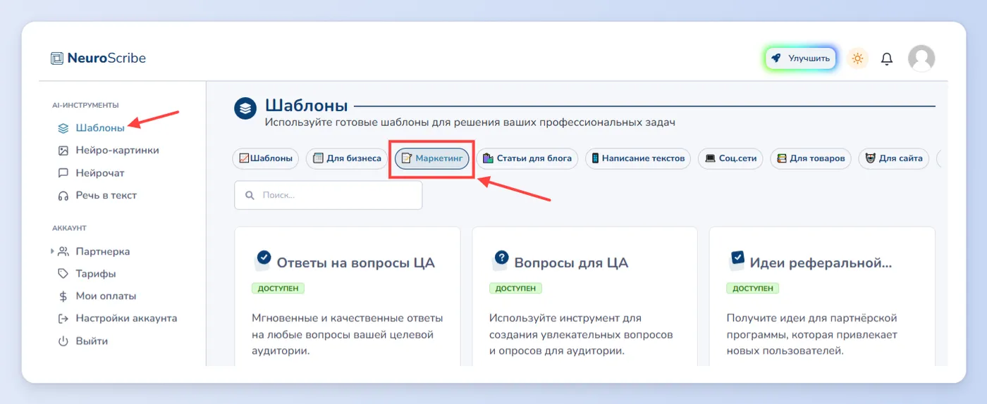This screenshot has height=404, width=987.
Task: Click into the Поиск search field
Action: tap(329, 195)
